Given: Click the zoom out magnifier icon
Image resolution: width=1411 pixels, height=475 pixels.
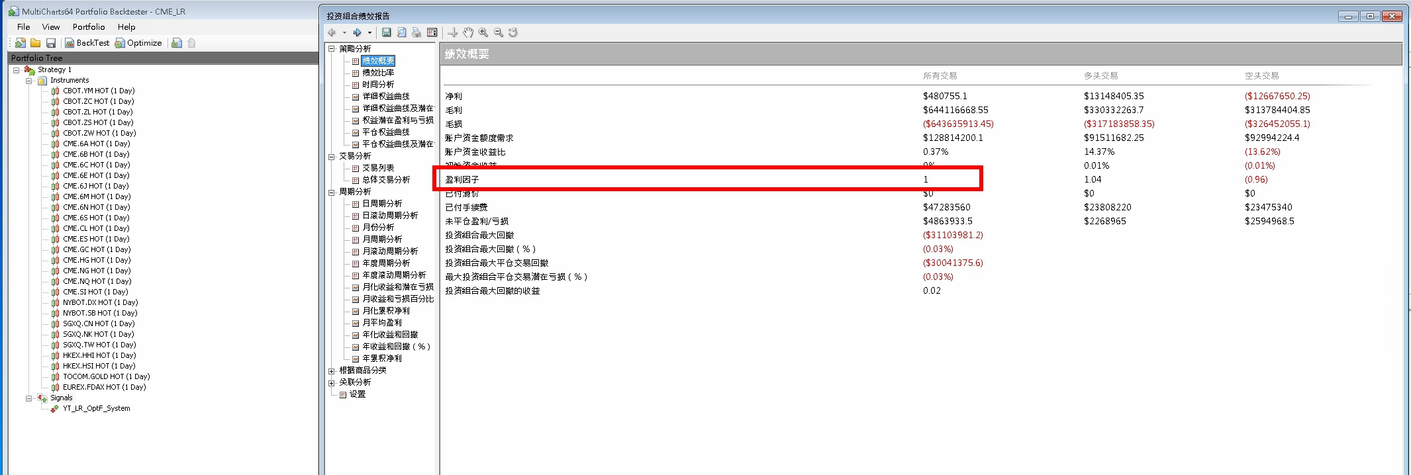Looking at the screenshot, I should pos(499,32).
